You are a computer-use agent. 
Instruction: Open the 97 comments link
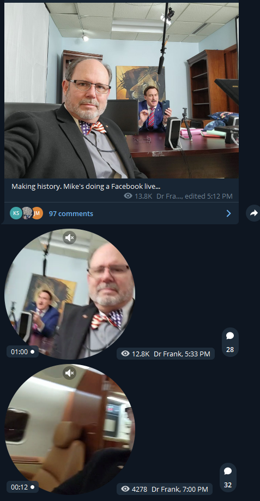point(71,213)
